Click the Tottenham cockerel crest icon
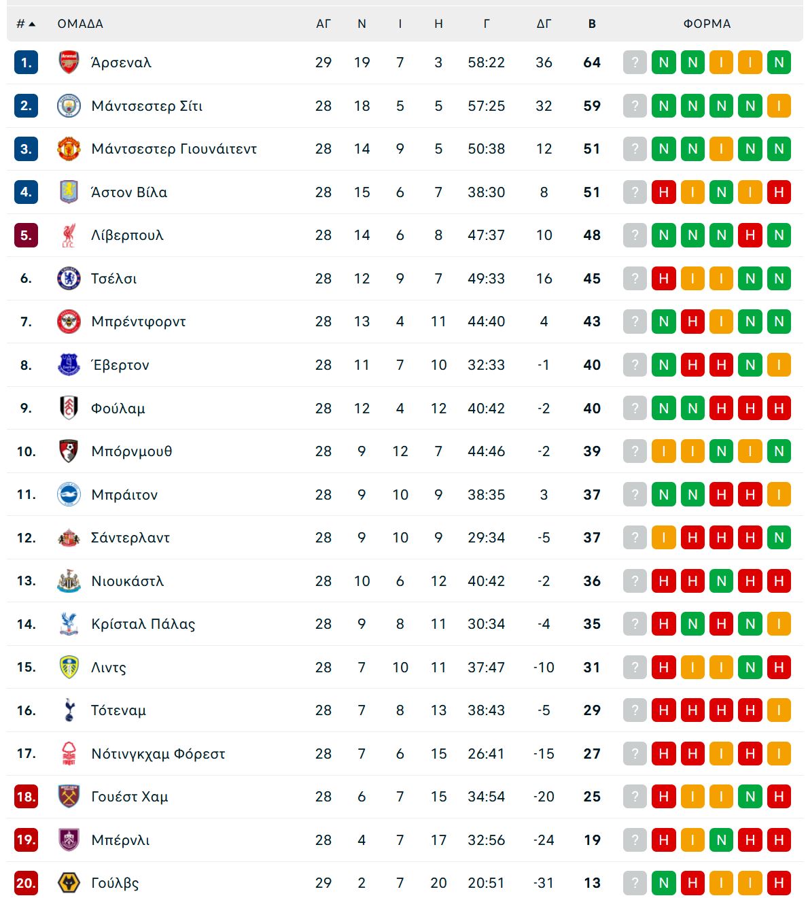 coord(69,710)
